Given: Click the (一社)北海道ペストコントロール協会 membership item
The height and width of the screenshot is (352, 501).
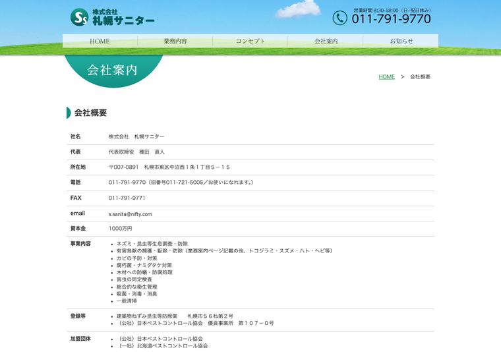Looking at the screenshot, I should 162,346.
